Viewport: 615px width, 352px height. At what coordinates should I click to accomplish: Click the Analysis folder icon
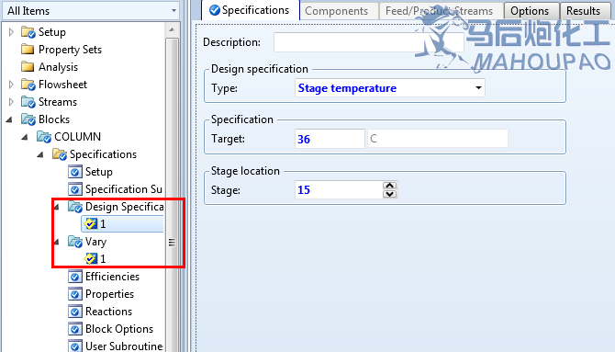click(x=28, y=66)
